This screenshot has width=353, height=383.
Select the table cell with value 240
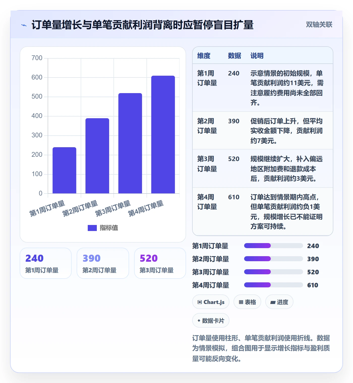234,73
